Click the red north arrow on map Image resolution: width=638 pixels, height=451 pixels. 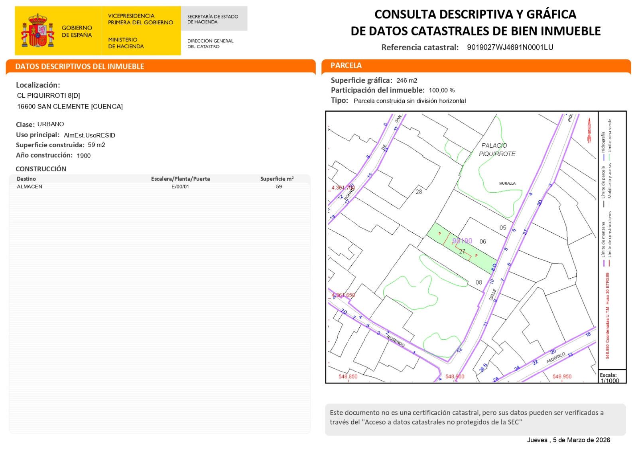click(x=589, y=131)
